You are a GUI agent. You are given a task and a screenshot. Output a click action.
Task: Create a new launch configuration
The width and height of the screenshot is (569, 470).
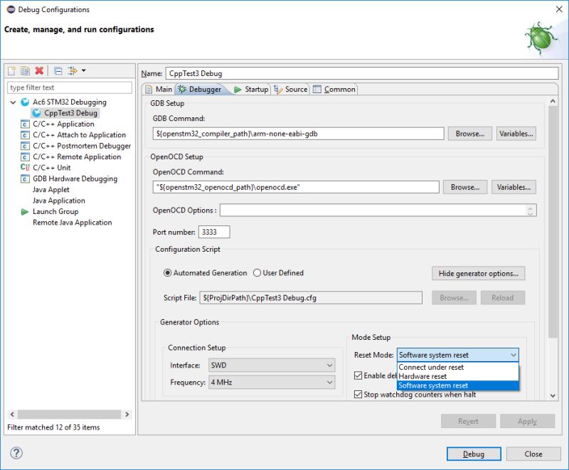12,71
